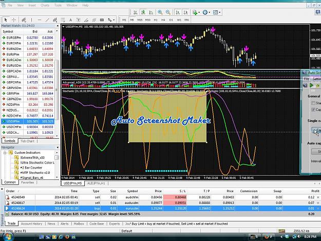Click the Market Watch vertical scrollbar
Image resolution: width=321 pixels, height=241 pixels.
pyautogui.click(x=56, y=90)
